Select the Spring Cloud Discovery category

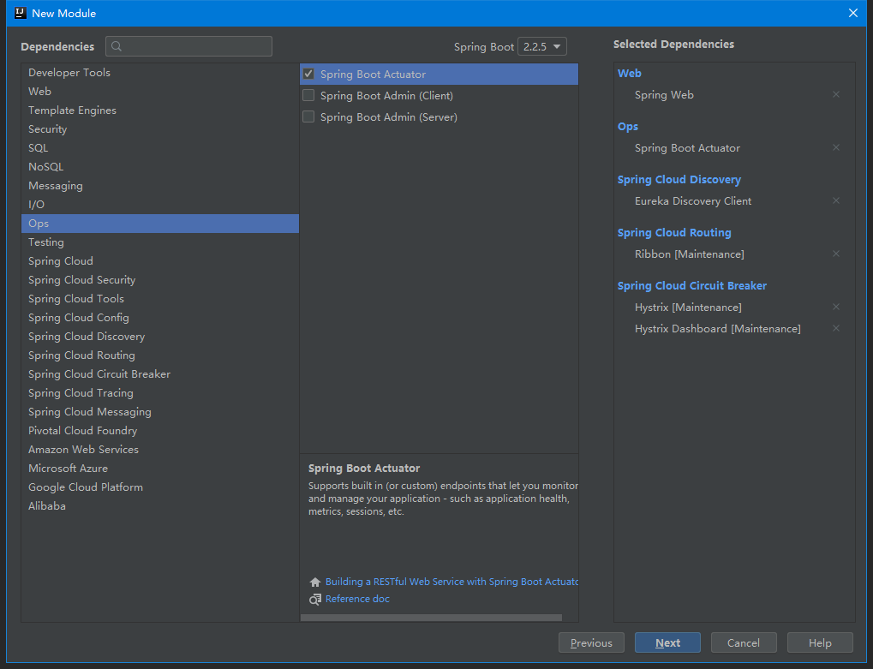[160, 337]
